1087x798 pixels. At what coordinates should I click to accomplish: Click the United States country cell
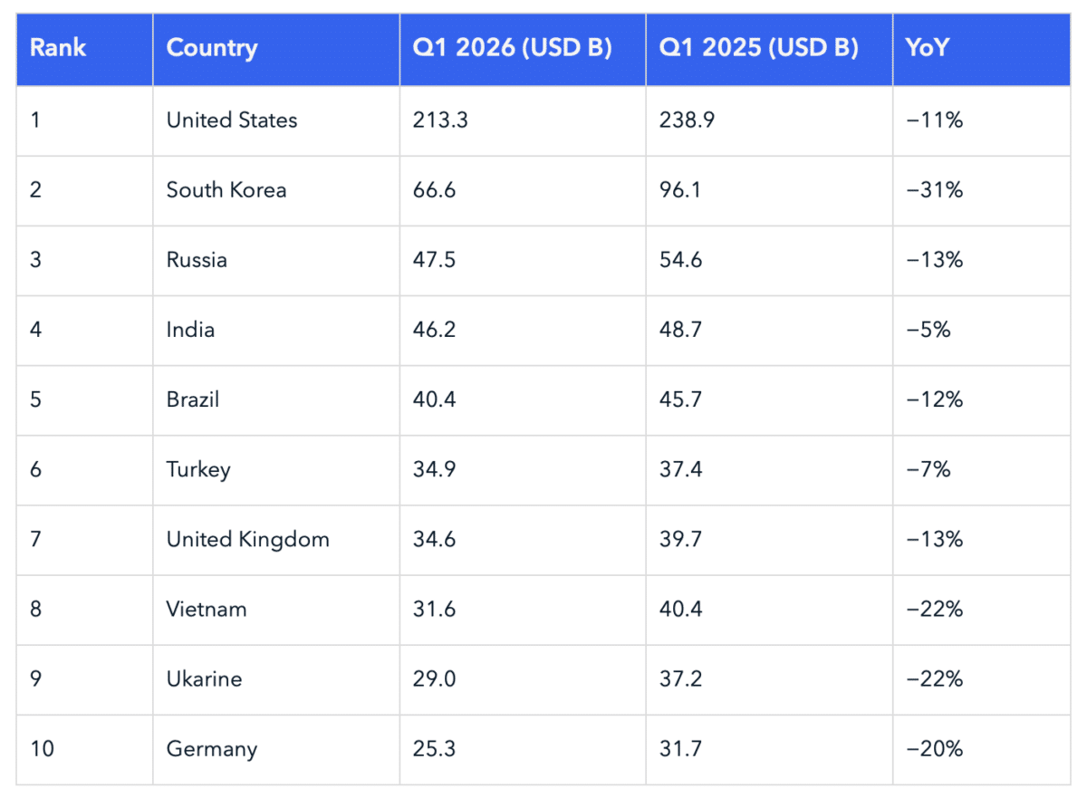[232, 120]
